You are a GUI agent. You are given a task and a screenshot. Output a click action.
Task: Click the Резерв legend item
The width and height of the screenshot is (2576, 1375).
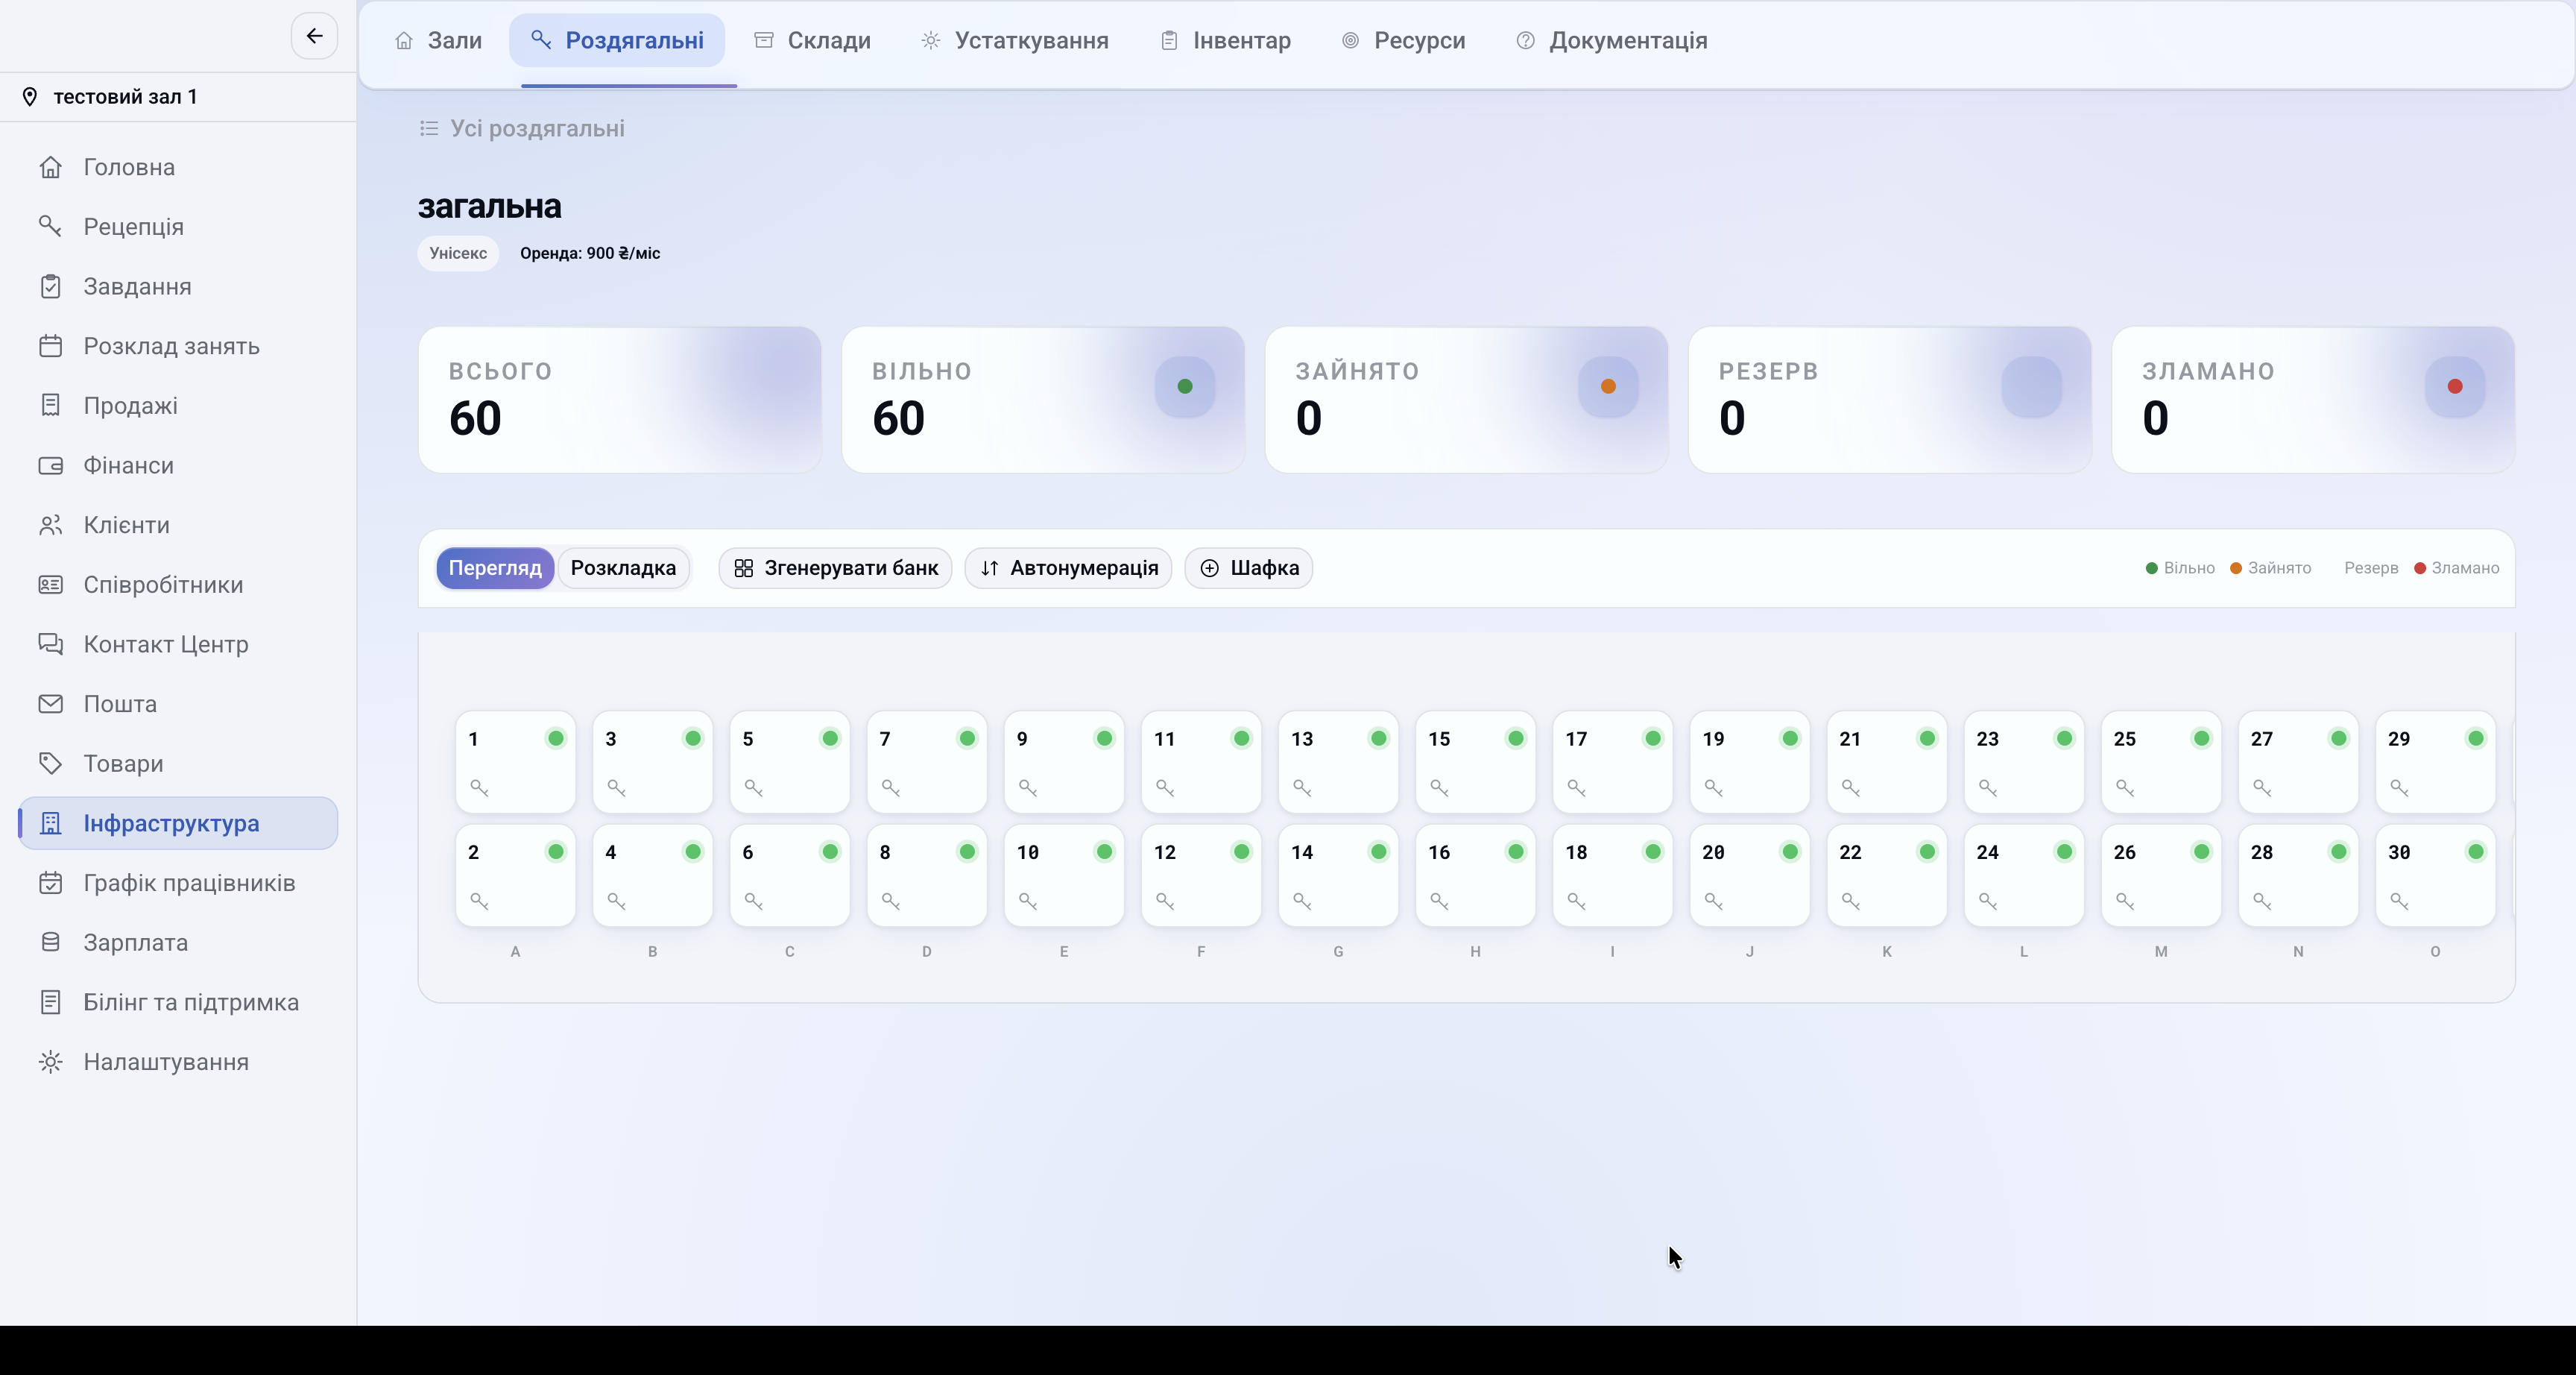point(2362,568)
